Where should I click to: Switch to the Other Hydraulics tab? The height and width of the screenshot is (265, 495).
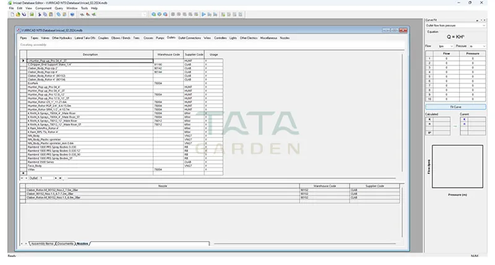pyautogui.click(x=62, y=38)
